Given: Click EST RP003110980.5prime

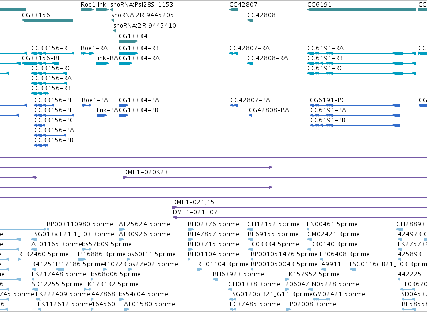Looking at the screenshot, I should (x=80, y=224).
